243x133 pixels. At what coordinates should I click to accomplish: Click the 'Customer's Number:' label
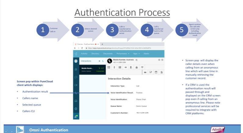pyautogui.click(x=119, y=113)
